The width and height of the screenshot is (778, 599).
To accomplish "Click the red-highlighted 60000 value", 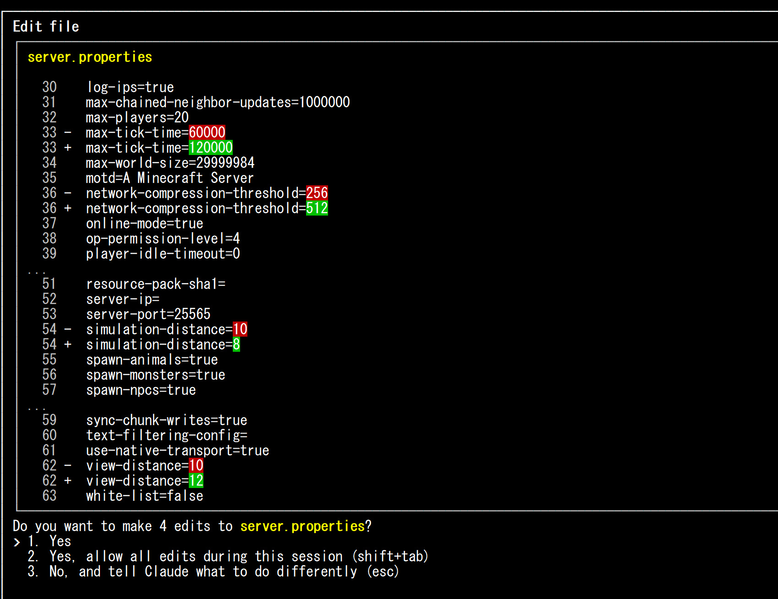I will click(207, 133).
